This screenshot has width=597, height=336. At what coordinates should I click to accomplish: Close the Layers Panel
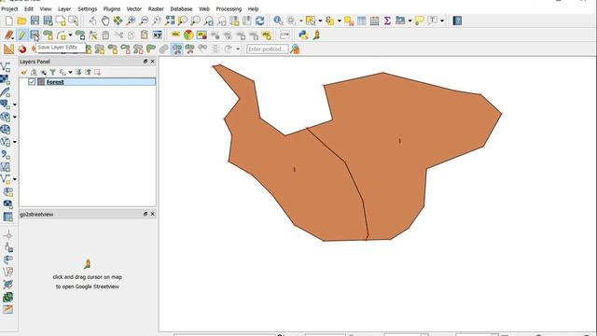(153, 62)
